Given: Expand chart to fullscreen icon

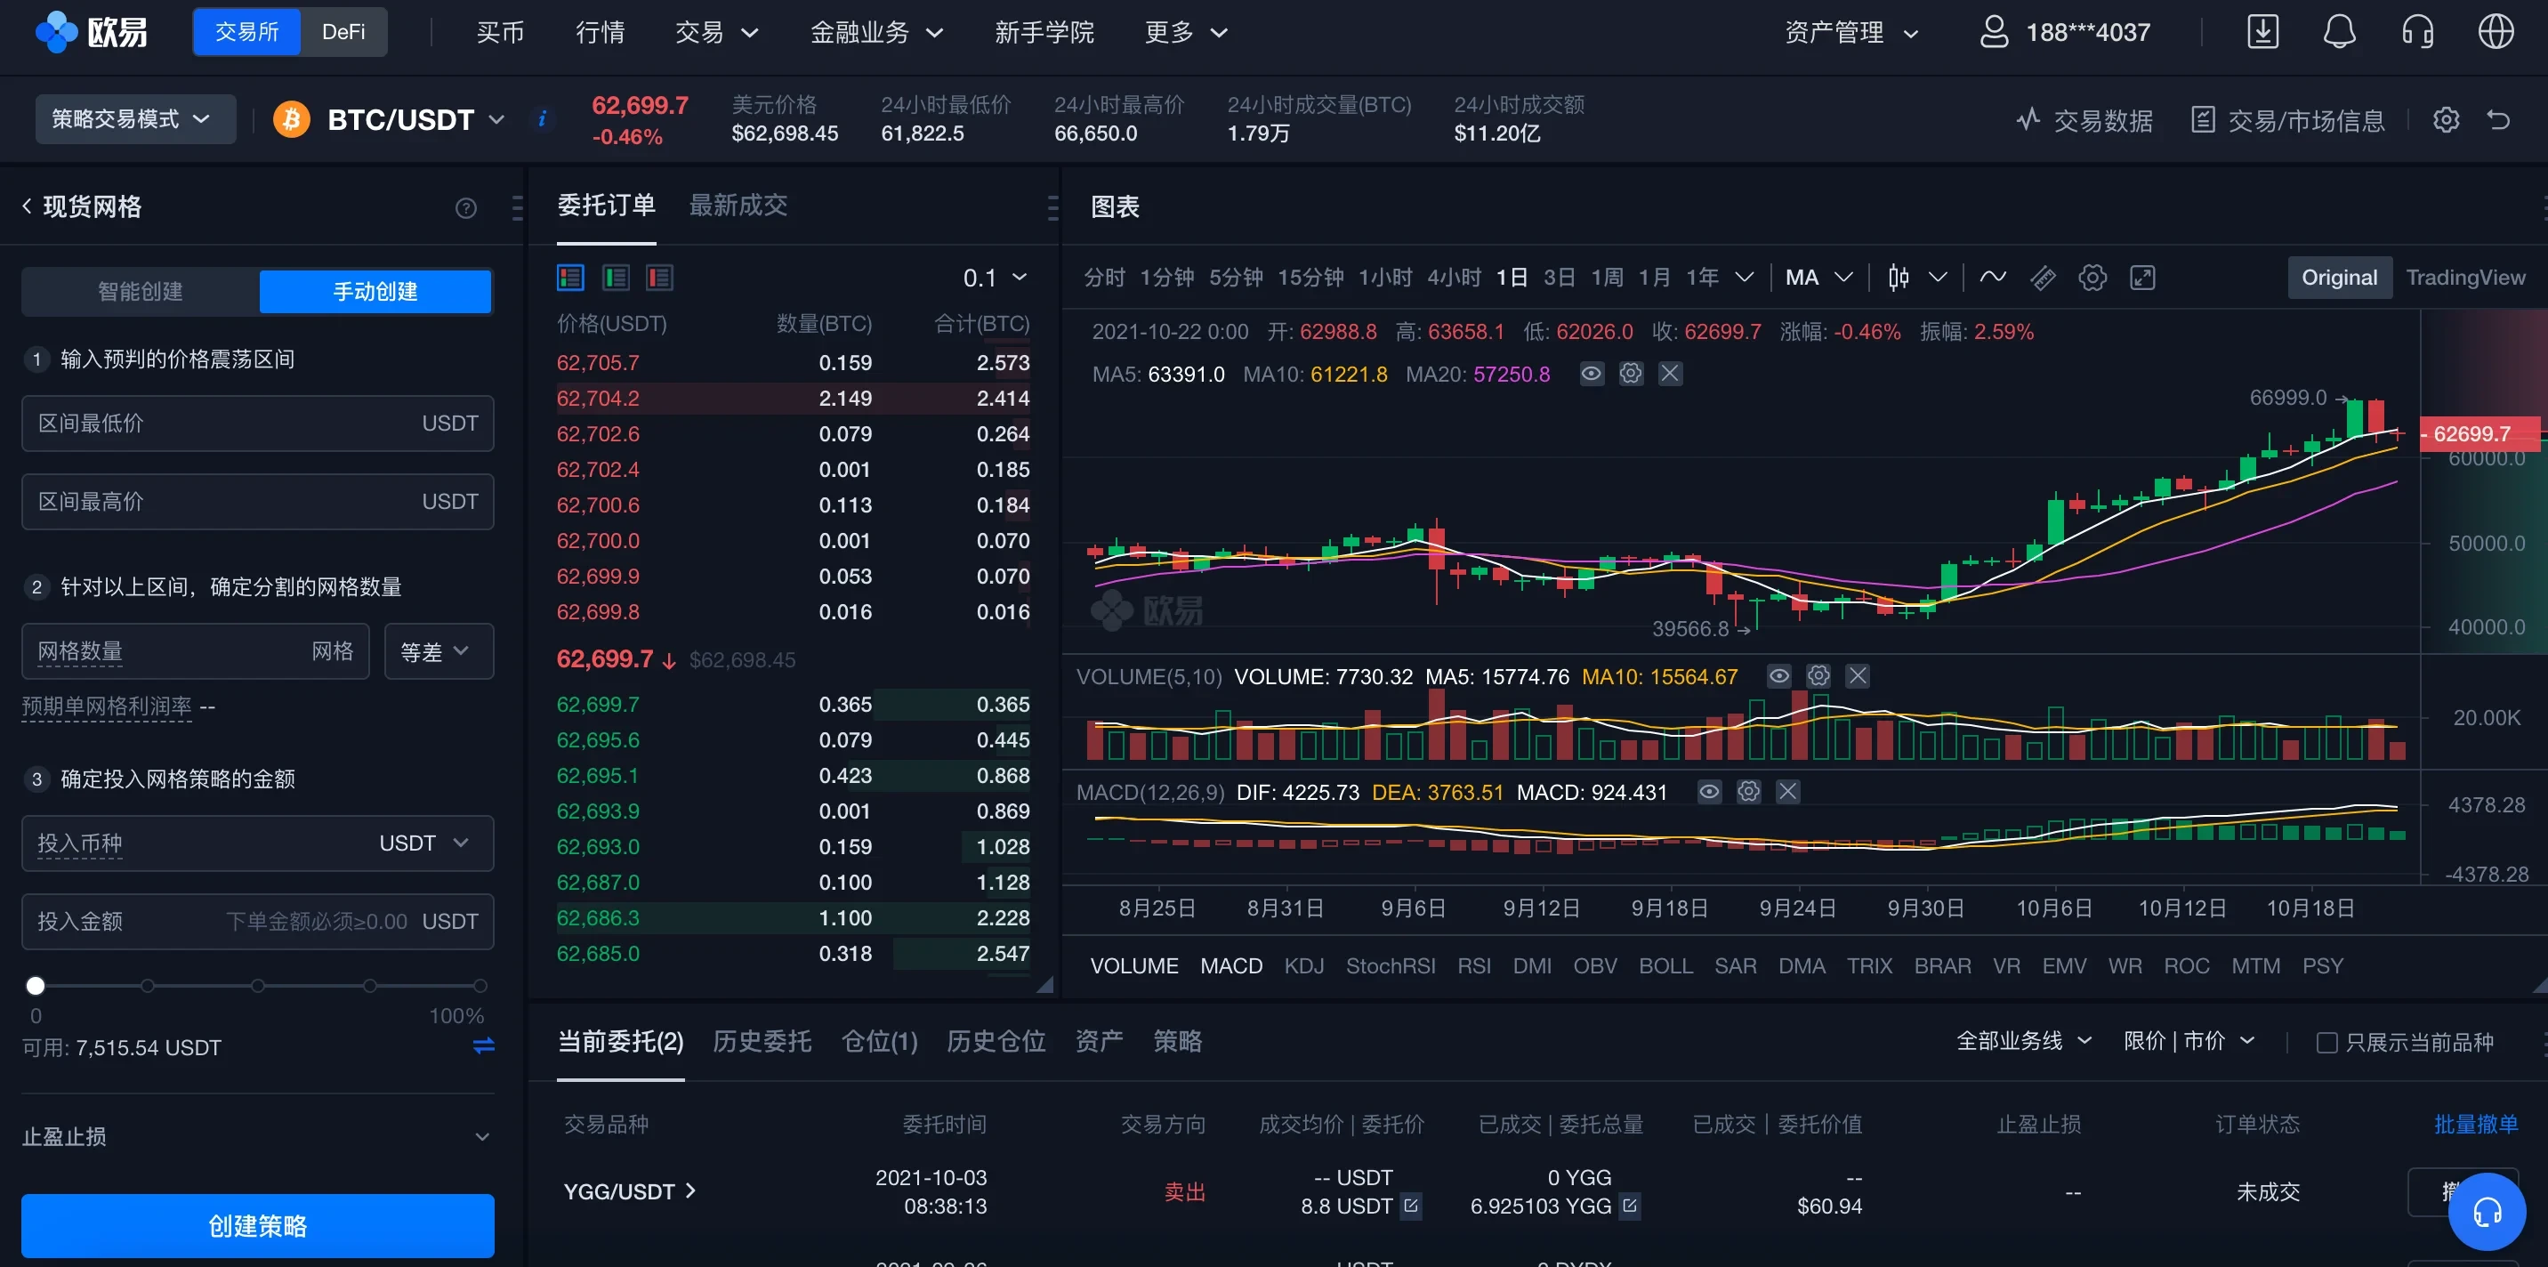Looking at the screenshot, I should [x=2142, y=278].
